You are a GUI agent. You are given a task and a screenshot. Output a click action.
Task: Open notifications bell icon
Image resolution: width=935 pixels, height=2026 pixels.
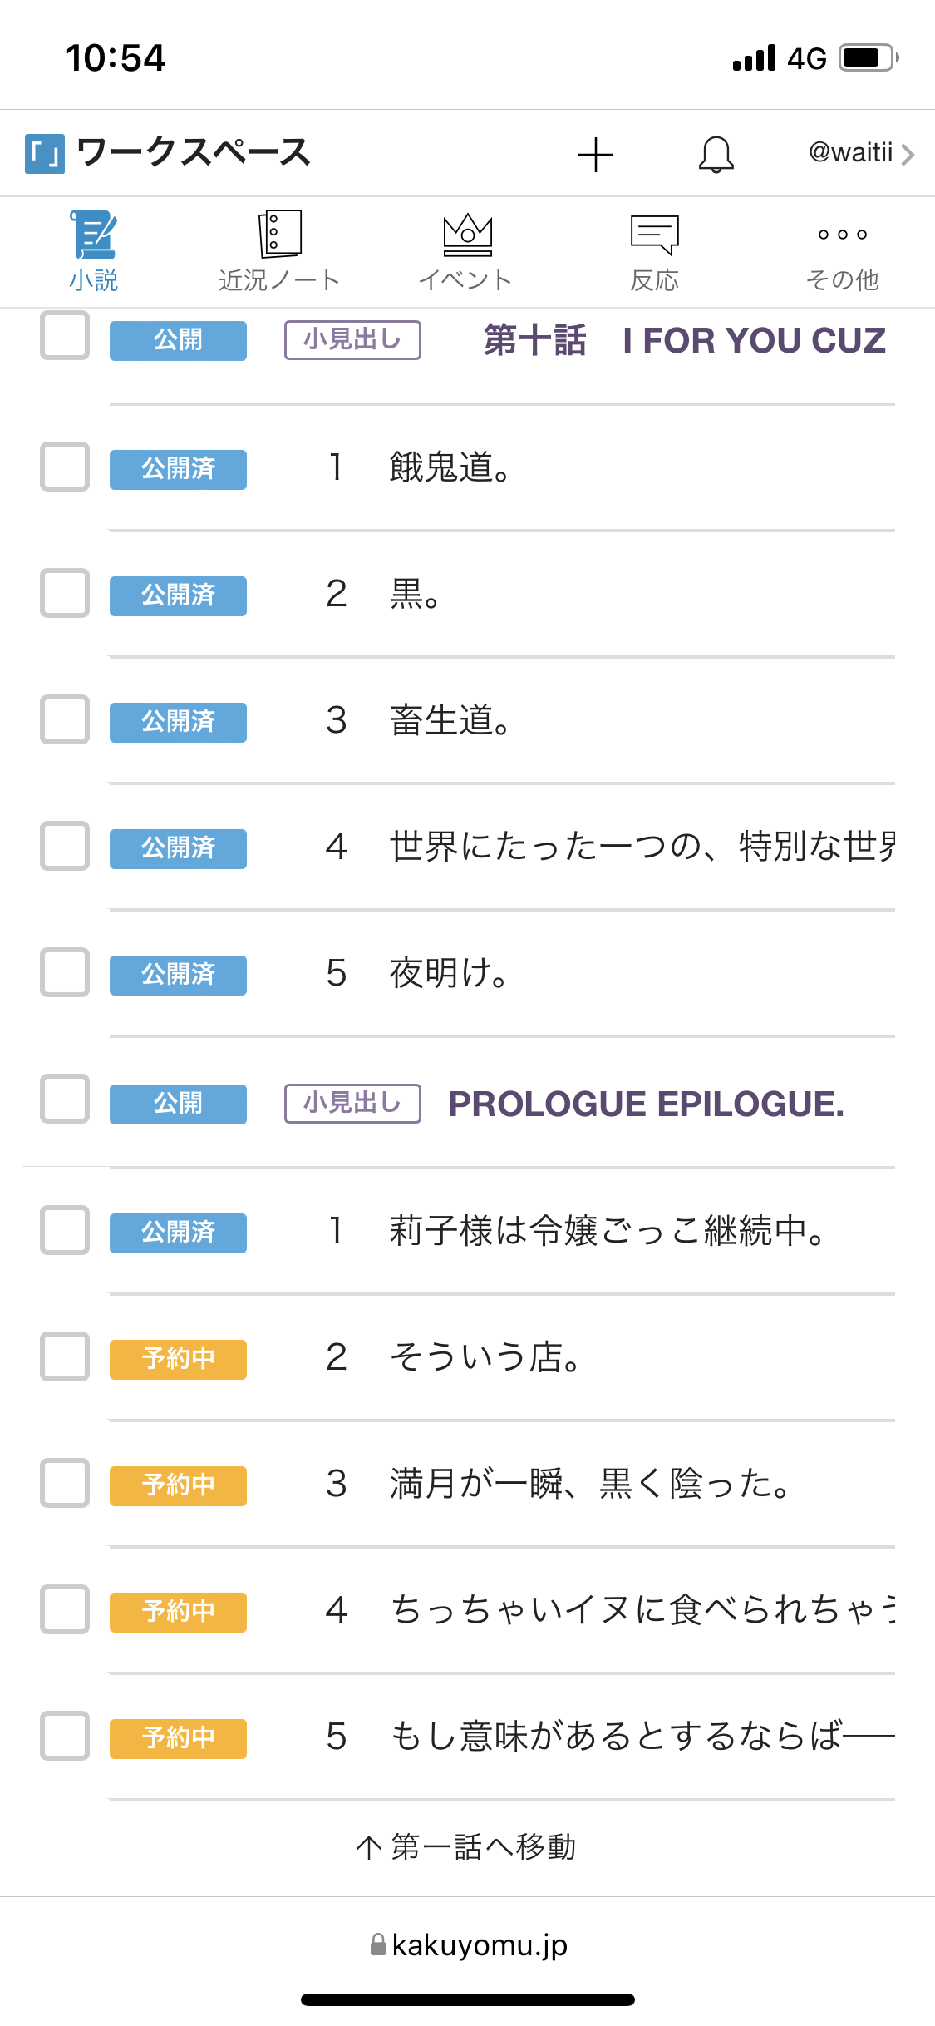(x=716, y=155)
